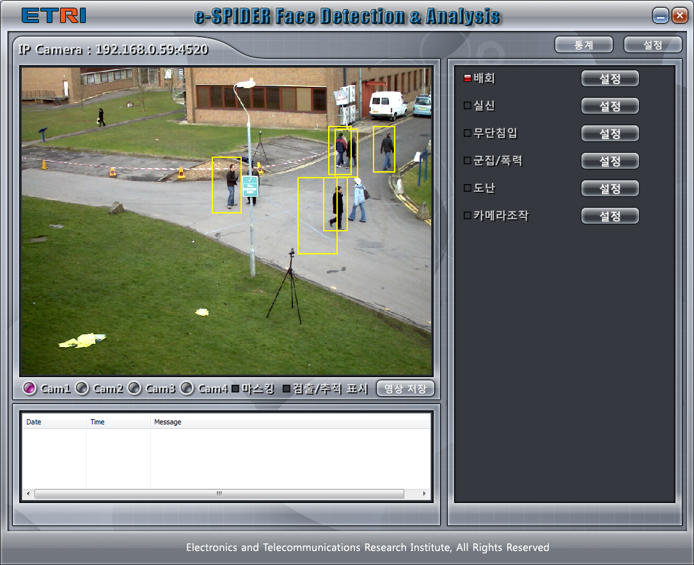
Task: Click the Message column header
Action: pos(168,422)
